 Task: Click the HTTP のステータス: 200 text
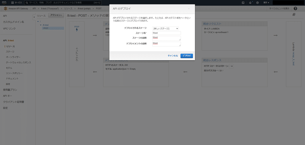point(117,65)
